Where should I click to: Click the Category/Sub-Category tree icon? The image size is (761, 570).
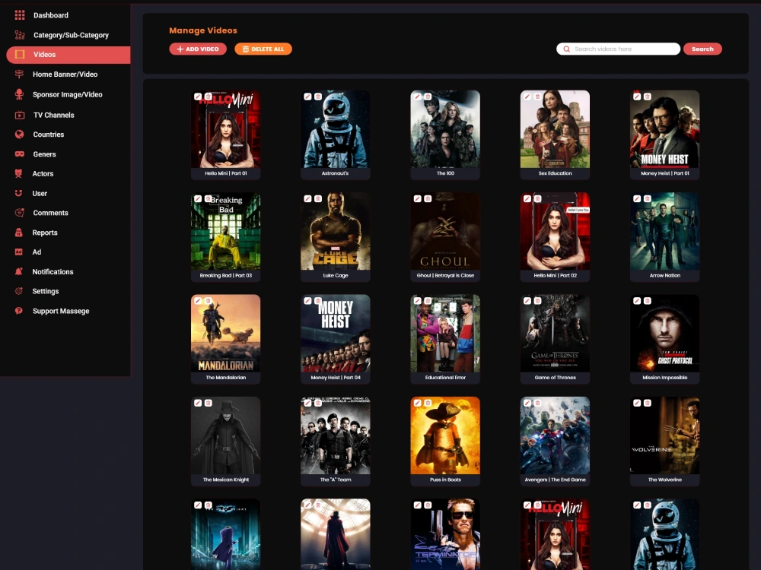pyautogui.click(x=20, y=35)
